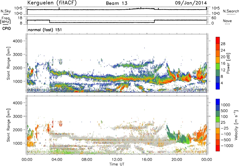Viewport: 239px width, 166px height.
Task: Click the 'Velocity [m s-1]' colorbar label
Action: click(236, 125)
